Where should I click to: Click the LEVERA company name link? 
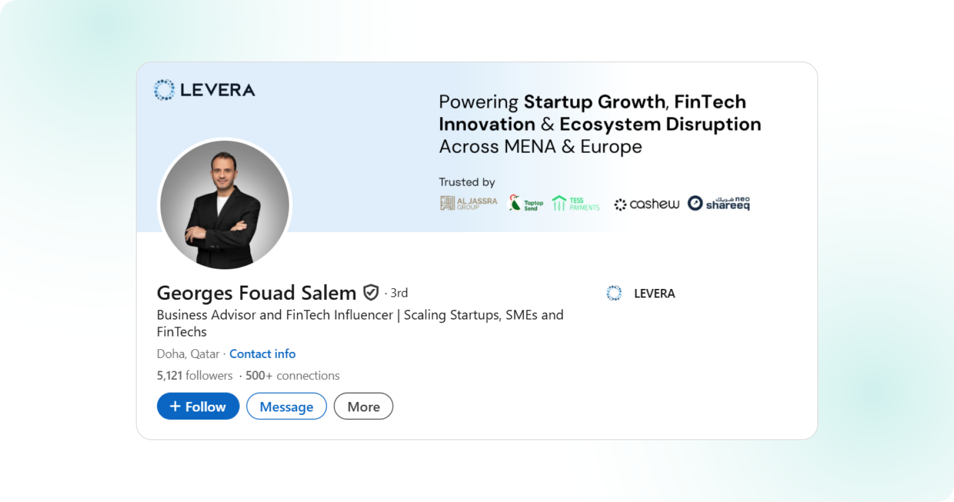point(654,293)
